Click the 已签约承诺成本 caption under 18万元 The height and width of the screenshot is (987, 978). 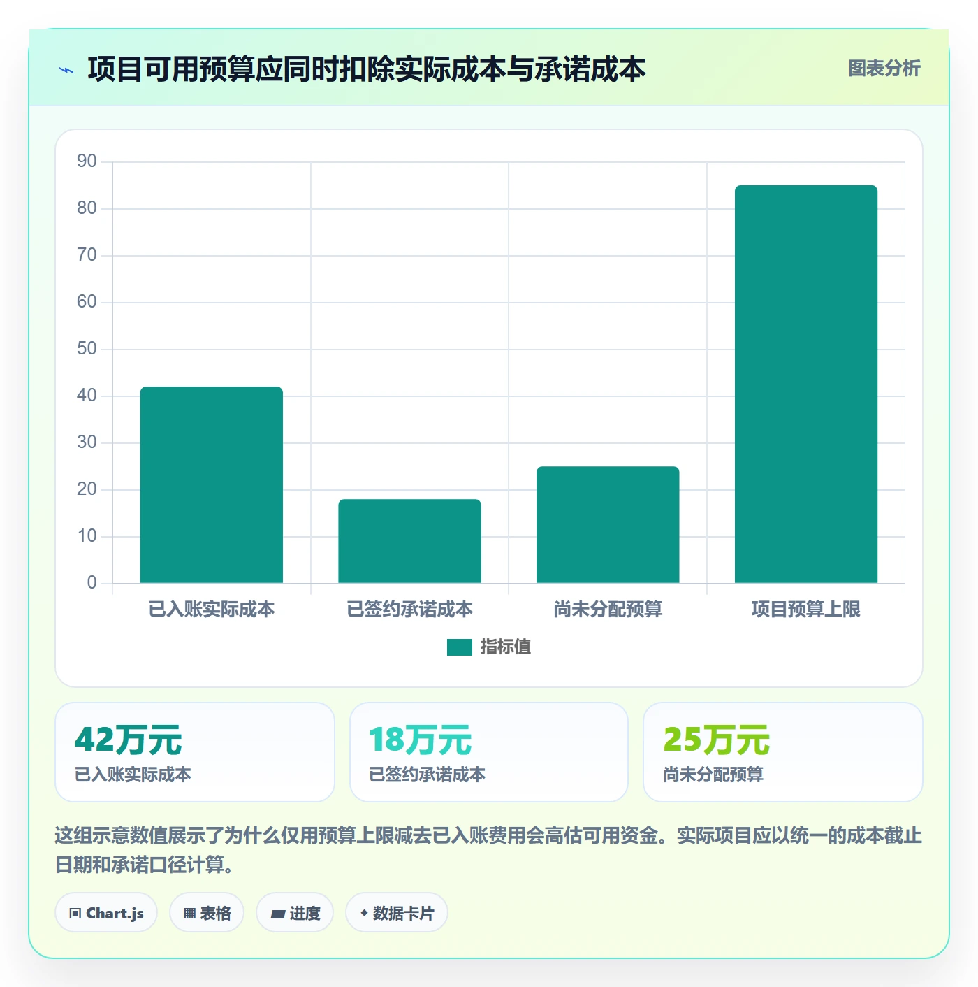tap(427, 775)
